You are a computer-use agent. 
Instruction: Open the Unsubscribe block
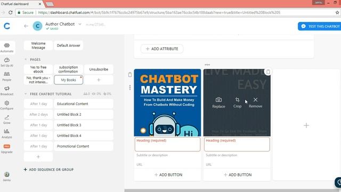click(x=99, y=69)
